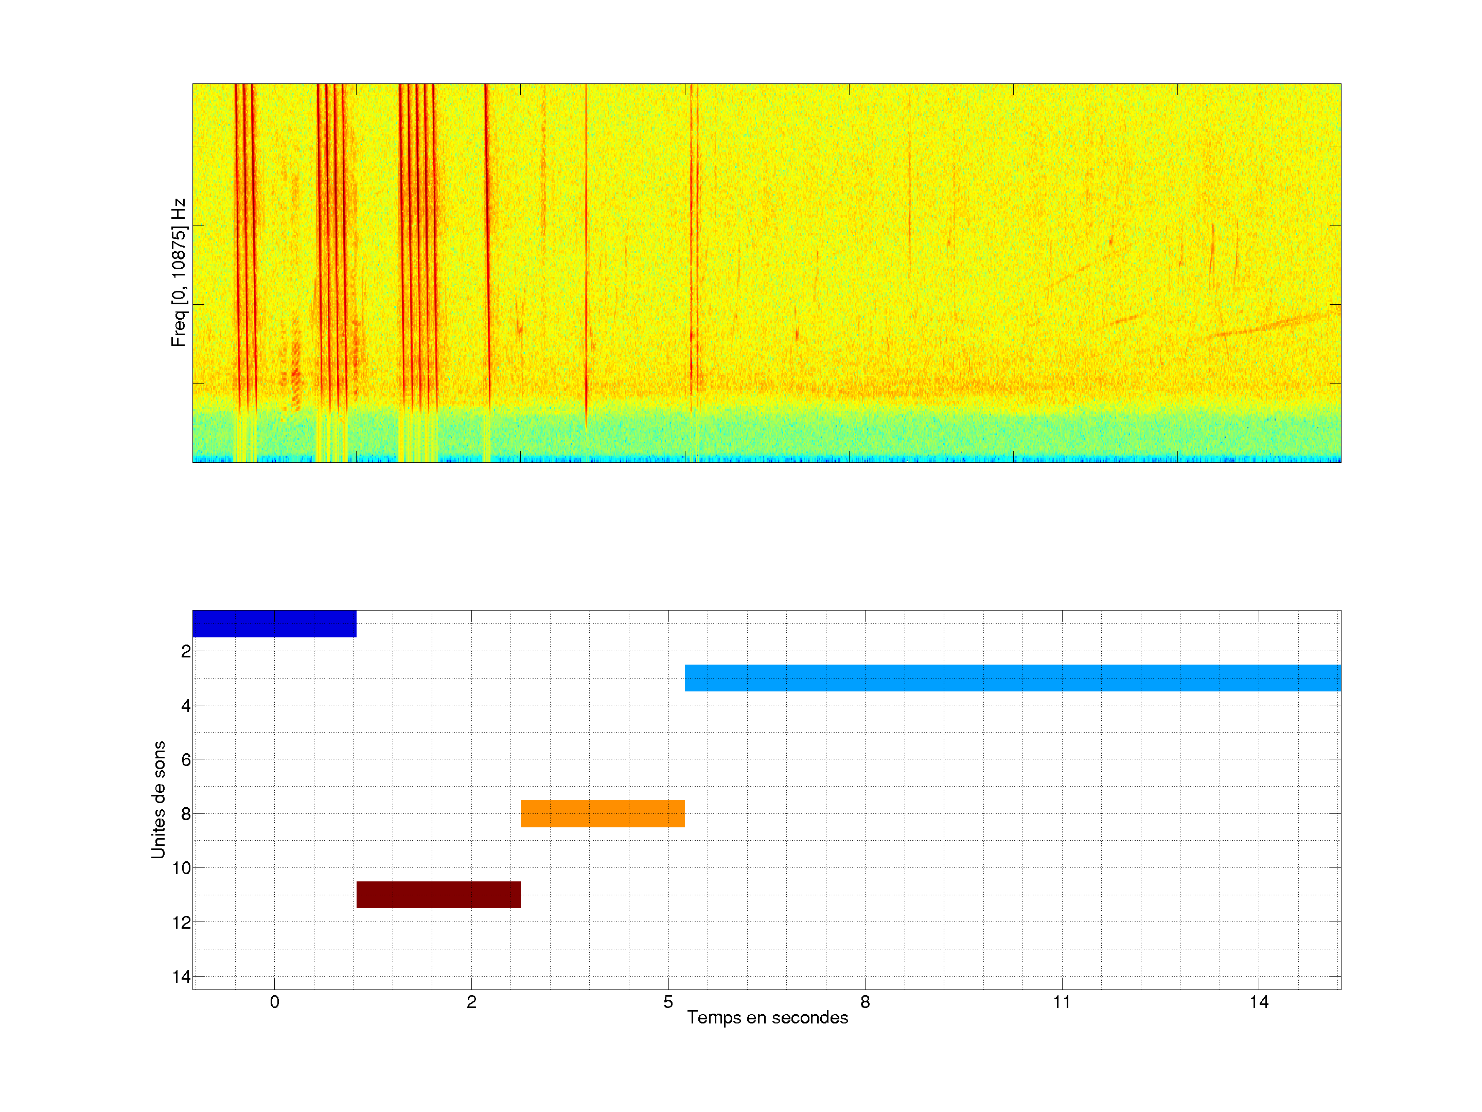
Task: Click x-axis tick label 5
Action: tap(668, 1002)
